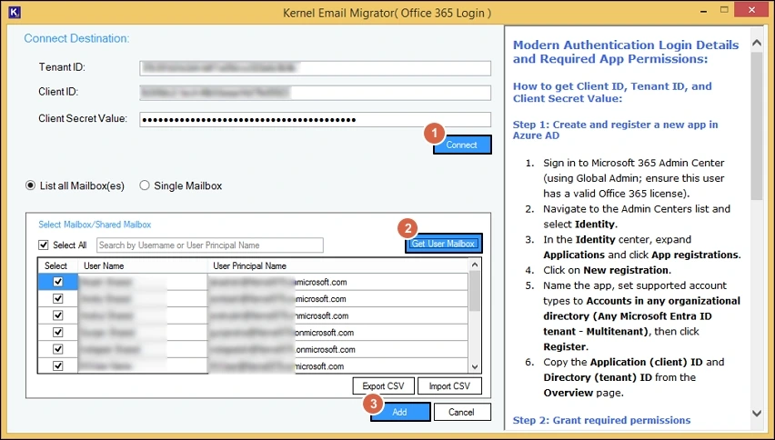
Task: Uncheck the first mailbox row checkbox
Action: tap(58, 282)
